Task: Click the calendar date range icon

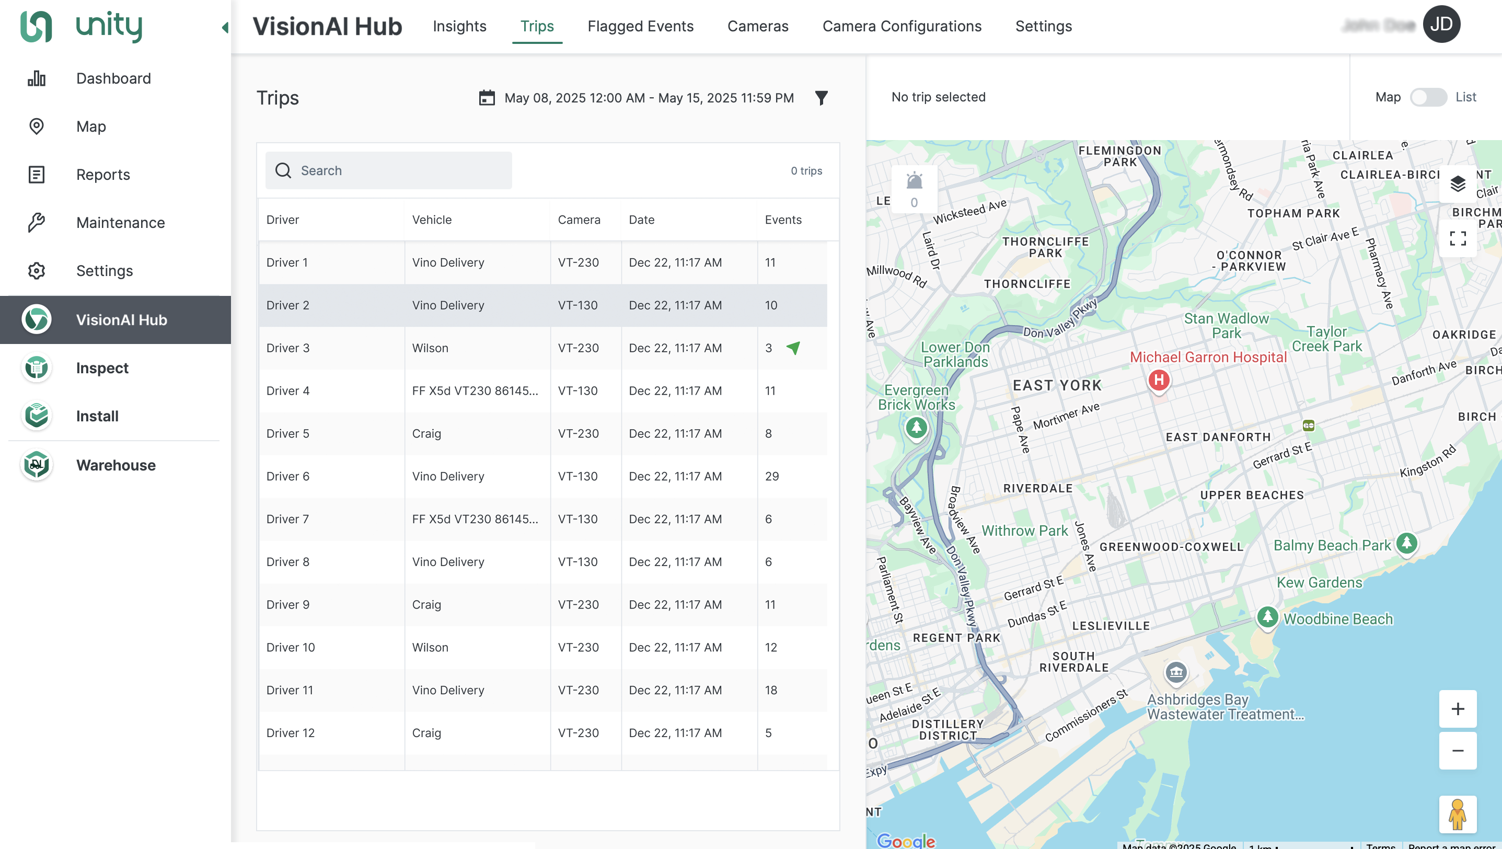Action: click(487, 98)
